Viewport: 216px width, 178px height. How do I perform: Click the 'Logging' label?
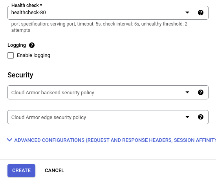[x=16, y=45]
